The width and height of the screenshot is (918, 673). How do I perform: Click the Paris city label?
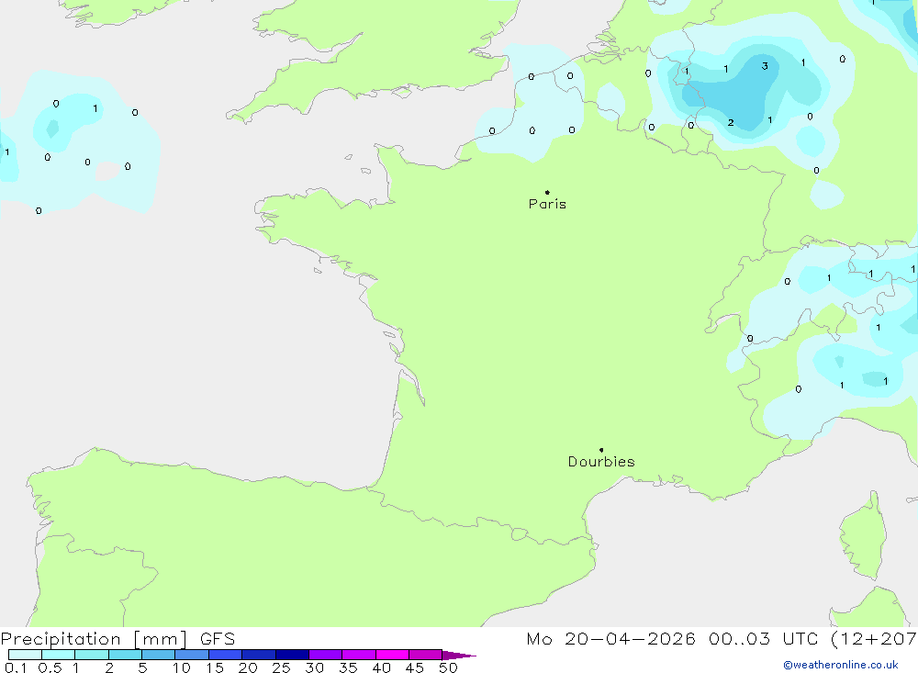click(x=547, y=204)
